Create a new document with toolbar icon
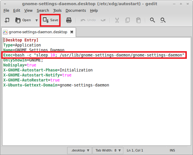193x155 pixels. coord(7,20)
